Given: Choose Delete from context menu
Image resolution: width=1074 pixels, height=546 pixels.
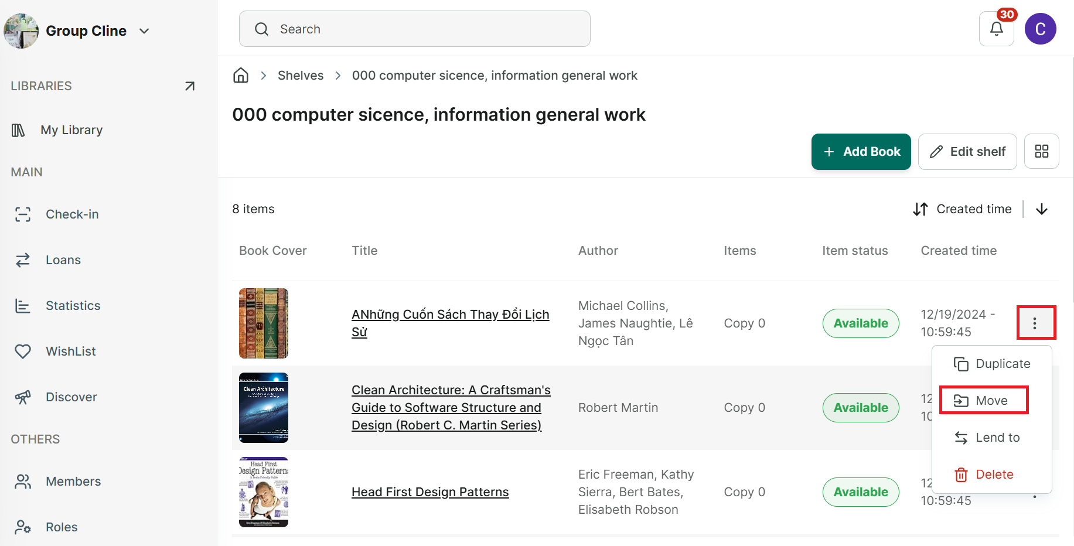Looking at the screenshot, I should pos(984,475).
